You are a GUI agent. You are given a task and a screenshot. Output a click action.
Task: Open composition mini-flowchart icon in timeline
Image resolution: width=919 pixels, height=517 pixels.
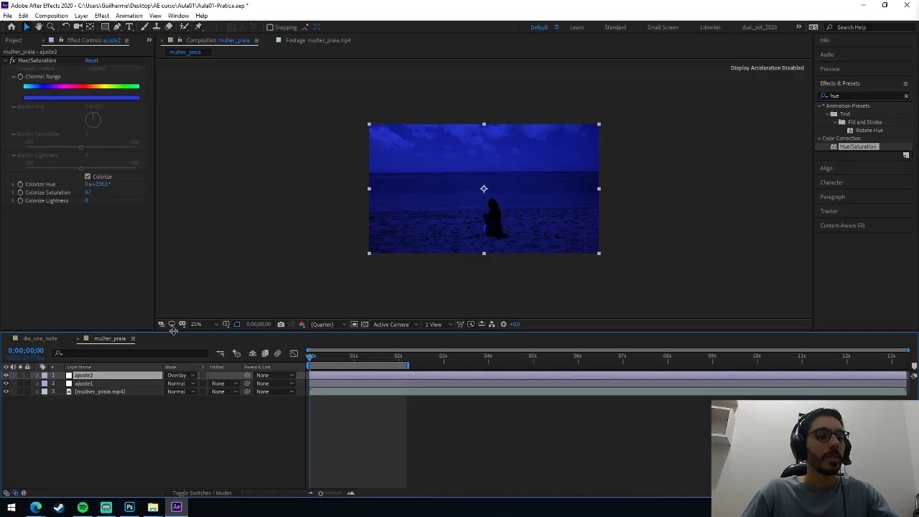tap(220, 353)
